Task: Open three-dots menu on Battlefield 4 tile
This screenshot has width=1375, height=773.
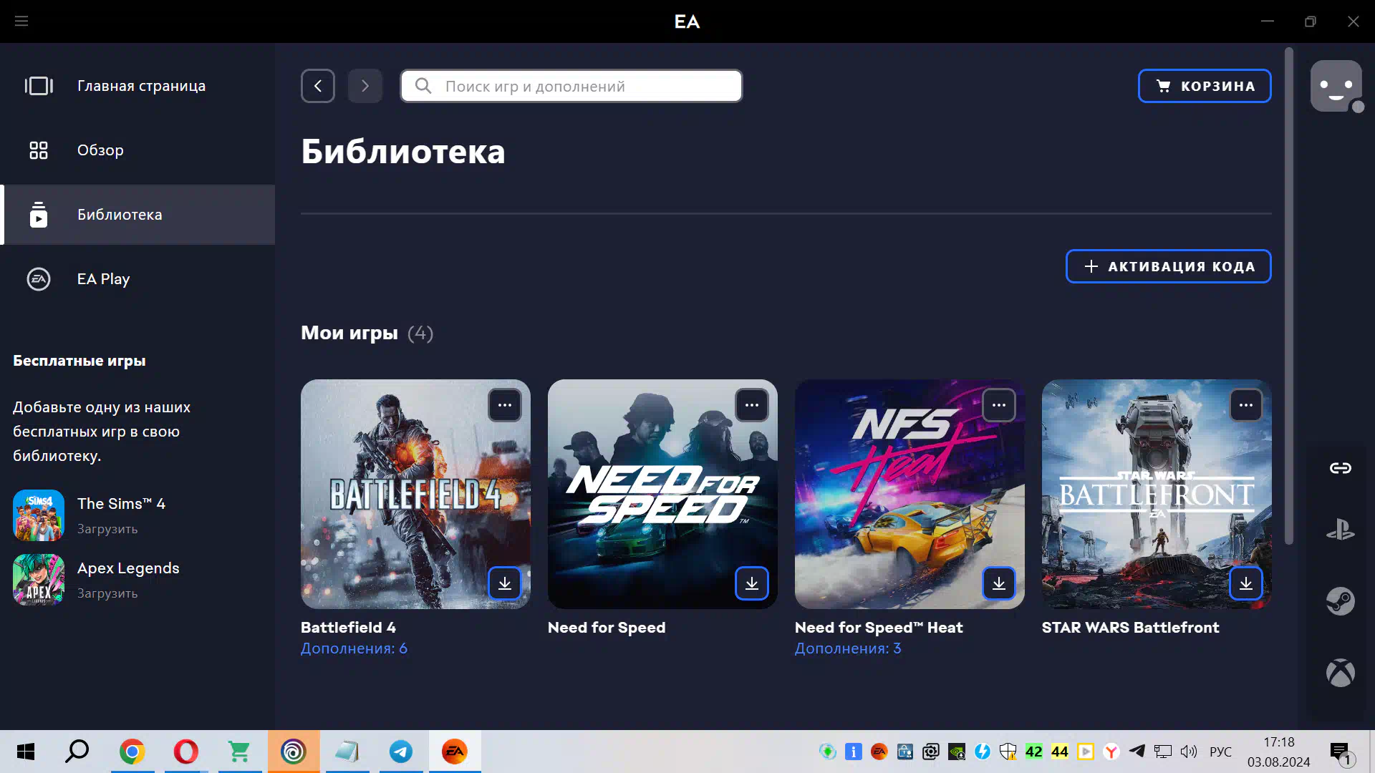Action: click(505, 405)
